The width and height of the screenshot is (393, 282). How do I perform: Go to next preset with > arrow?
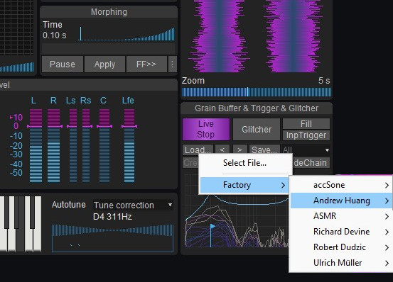click(240, 150)
